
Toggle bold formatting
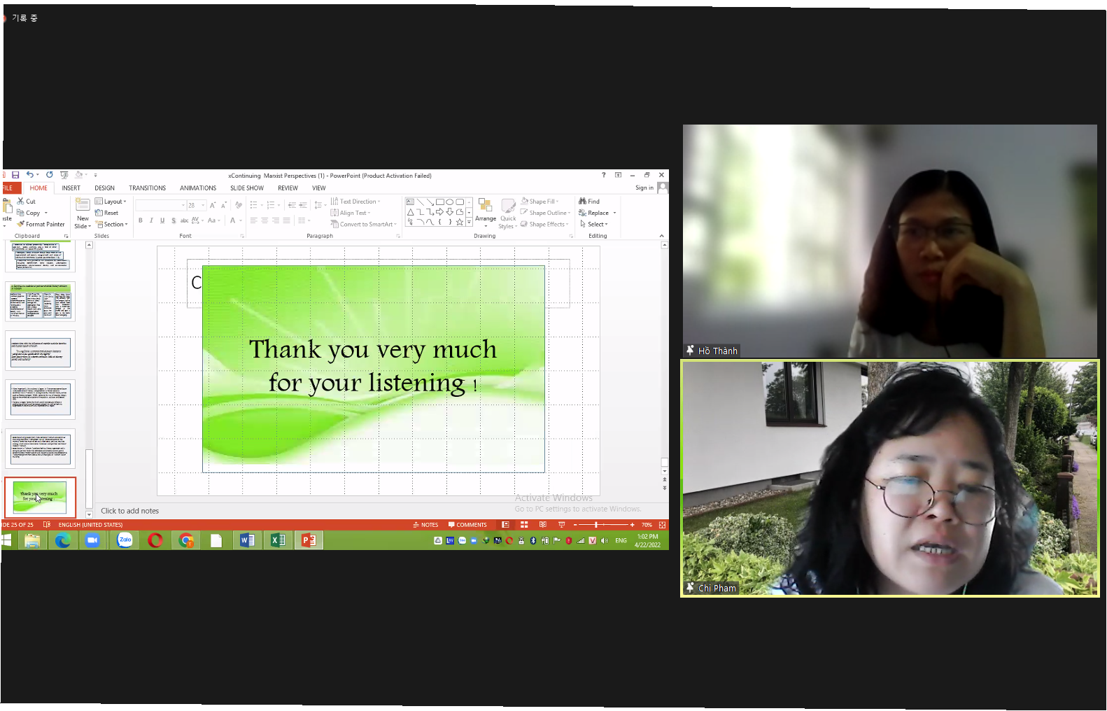(141, 220)
